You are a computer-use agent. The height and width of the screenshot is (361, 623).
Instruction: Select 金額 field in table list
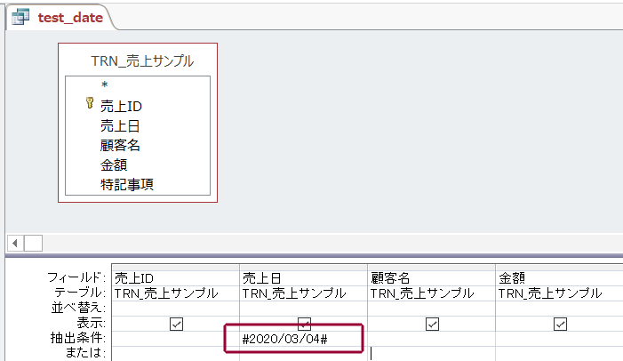pyautogui.click(x=114, y=164)
